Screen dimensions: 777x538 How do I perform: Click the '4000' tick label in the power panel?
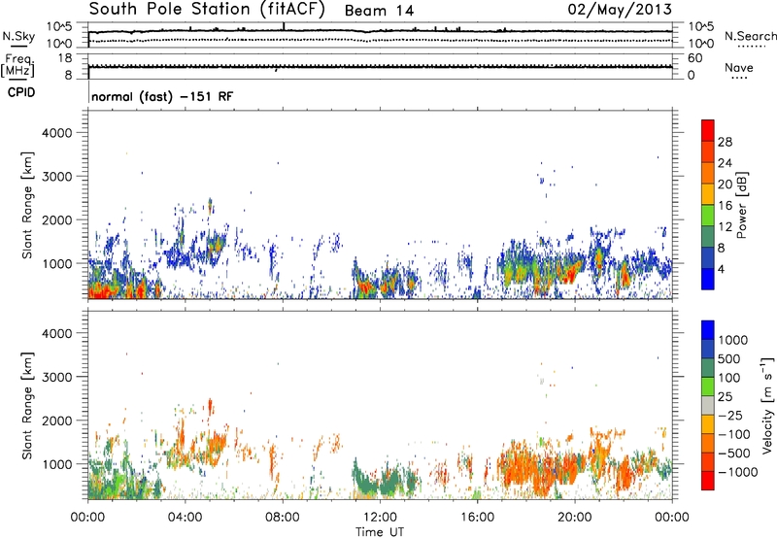pos(57,133)
